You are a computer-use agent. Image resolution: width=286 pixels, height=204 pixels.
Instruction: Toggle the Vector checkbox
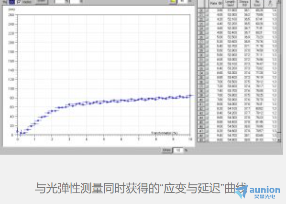click(x=19, y=2)
